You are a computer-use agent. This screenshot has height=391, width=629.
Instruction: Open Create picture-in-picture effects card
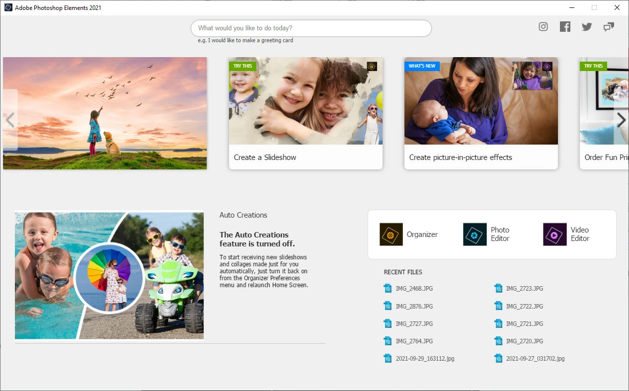481,113
